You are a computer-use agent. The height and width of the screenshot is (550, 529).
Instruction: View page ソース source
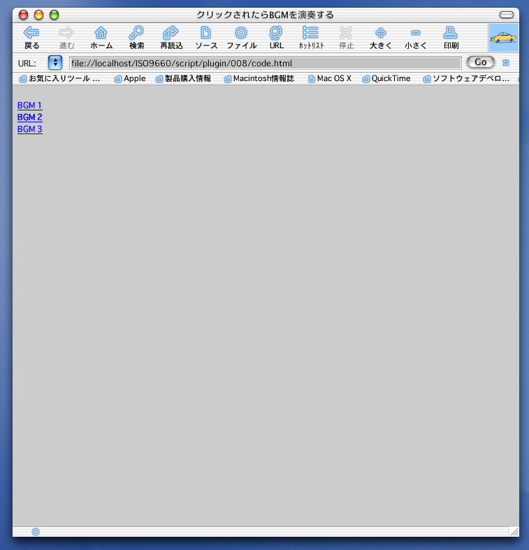(x=206, y=37)
